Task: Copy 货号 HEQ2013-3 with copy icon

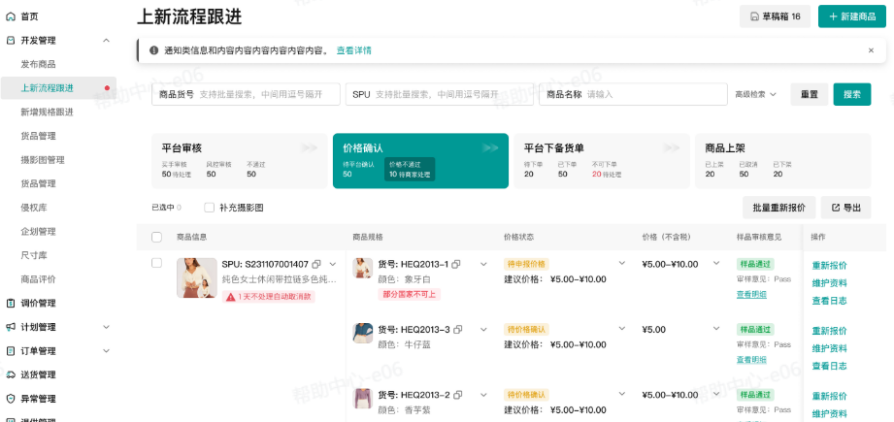Action: [x=457, y=330]
